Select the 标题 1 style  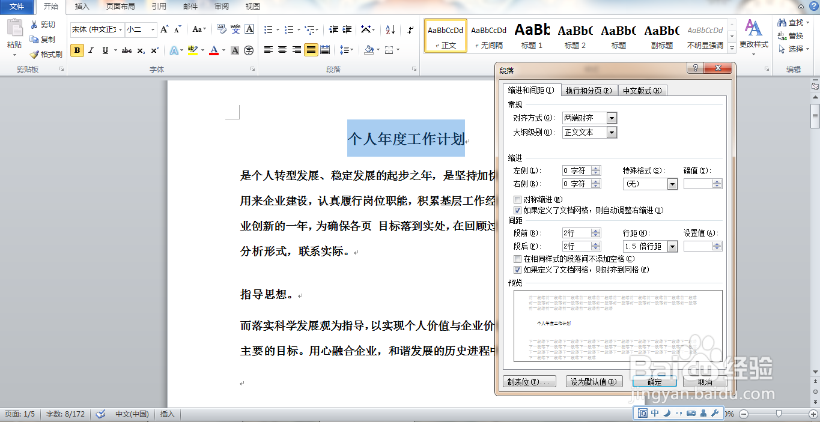532,35
